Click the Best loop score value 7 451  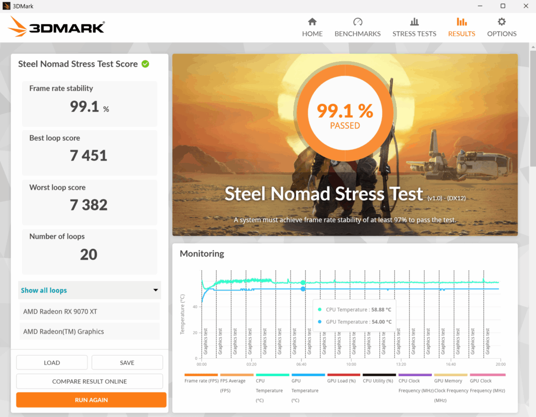[88, 156]
